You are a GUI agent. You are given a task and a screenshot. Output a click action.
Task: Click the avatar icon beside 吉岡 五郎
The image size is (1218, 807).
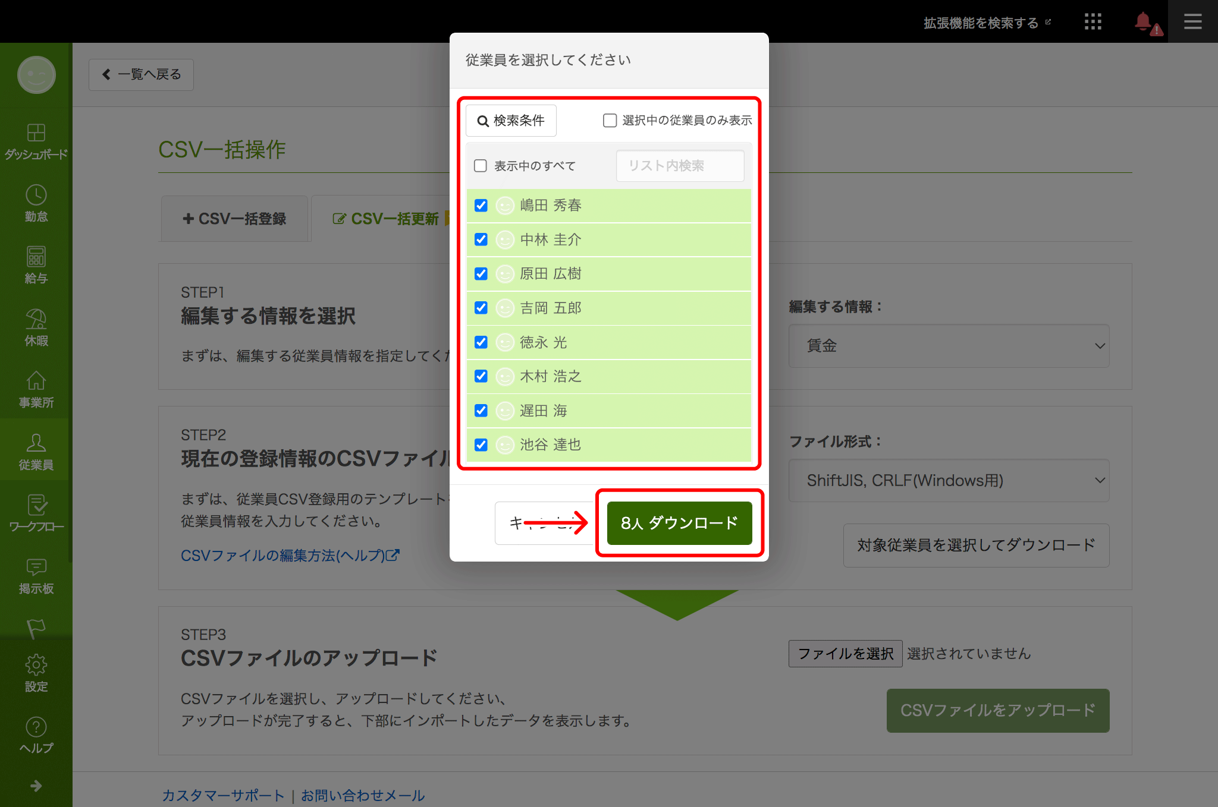pos(505,308)
